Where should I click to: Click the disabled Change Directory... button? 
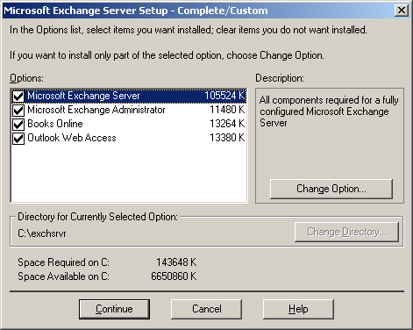point(346,232)
